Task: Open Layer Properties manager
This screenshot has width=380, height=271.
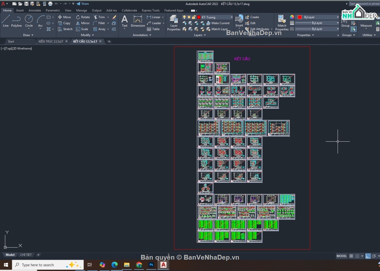Action: pyautogui.click(x=174, y=23)
